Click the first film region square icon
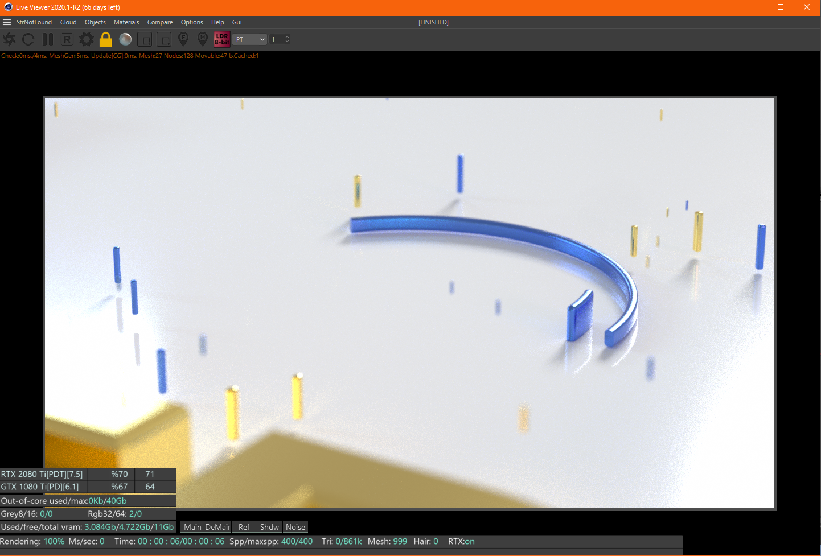The width and height of the screenshot is (821, 556). (x=145, y=40)
